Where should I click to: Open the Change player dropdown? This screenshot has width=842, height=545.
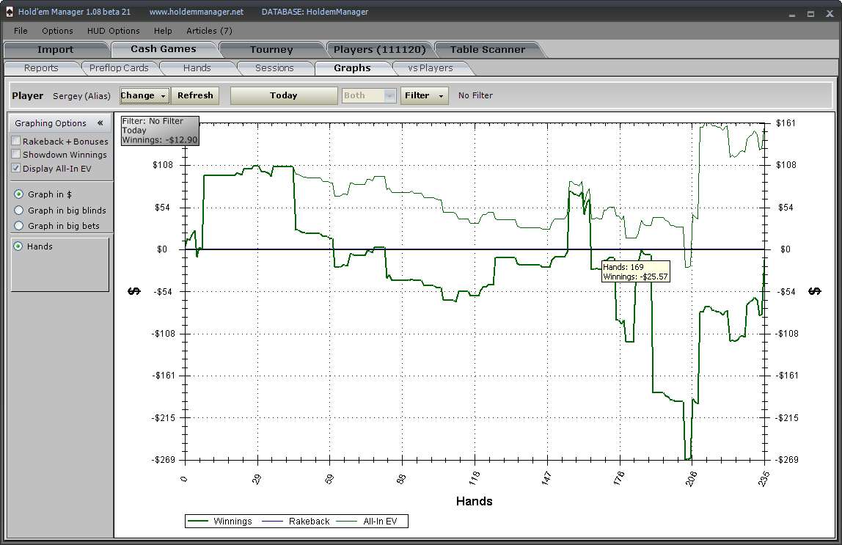click(145, 95)
